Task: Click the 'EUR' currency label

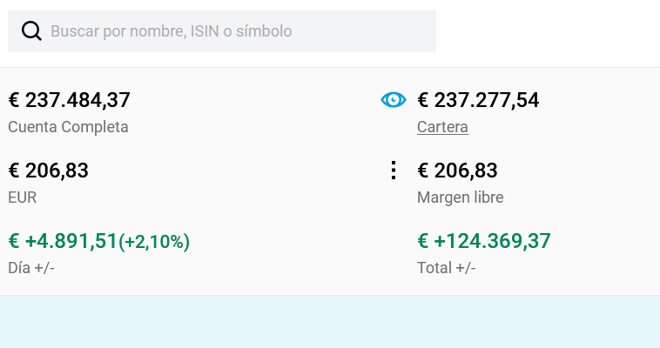Action: (x=22, y=197)
